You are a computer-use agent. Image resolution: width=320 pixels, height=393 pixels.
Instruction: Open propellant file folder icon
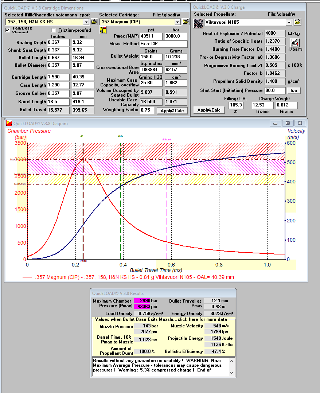(298, 22)
